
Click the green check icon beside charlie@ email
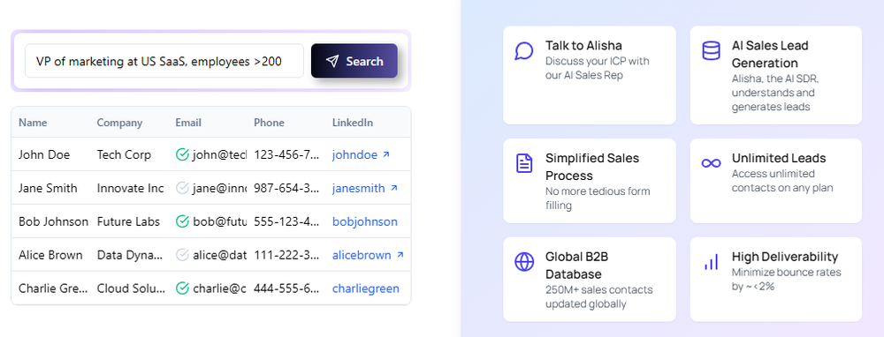pyautogui.click(x=182, y=288)
